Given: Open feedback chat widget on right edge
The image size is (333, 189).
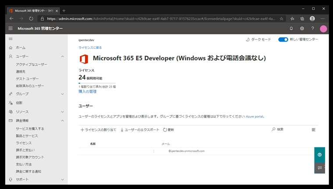Looking at the screenshot, I should click(x=319, y=168).
